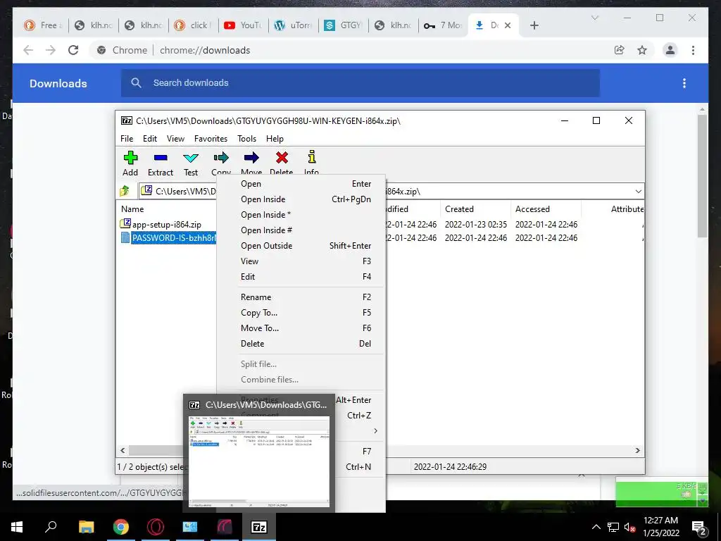Choose Open in the context menu
721x541 pixels.
pyautogui.click(x=301, y=184)
